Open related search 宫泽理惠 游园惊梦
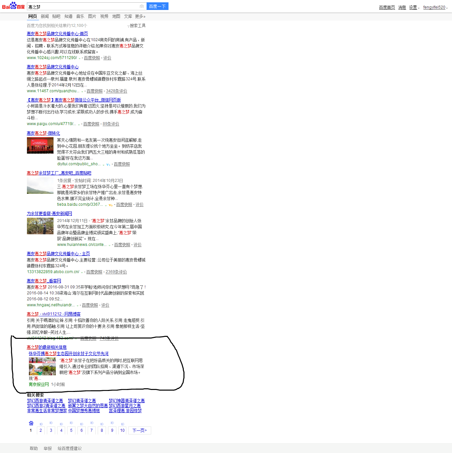The height and width of the screenshot is (453, 452). [125, 411]
